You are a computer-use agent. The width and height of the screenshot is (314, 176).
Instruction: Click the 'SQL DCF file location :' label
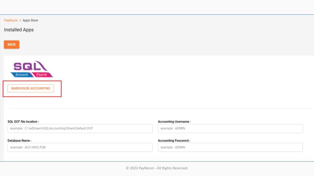pyautogui.click(x=23, y=122)
